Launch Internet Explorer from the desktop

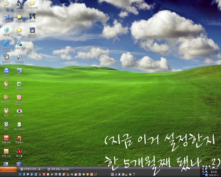[x=6, y=44]
